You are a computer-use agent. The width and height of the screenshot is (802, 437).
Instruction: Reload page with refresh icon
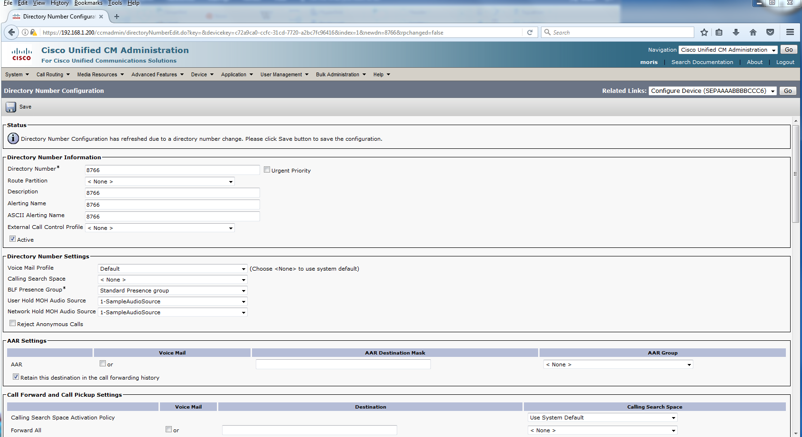530,32
